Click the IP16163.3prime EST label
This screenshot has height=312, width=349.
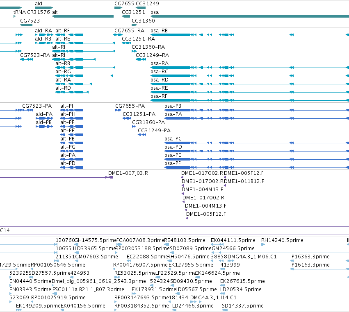(x=310, y=265)
